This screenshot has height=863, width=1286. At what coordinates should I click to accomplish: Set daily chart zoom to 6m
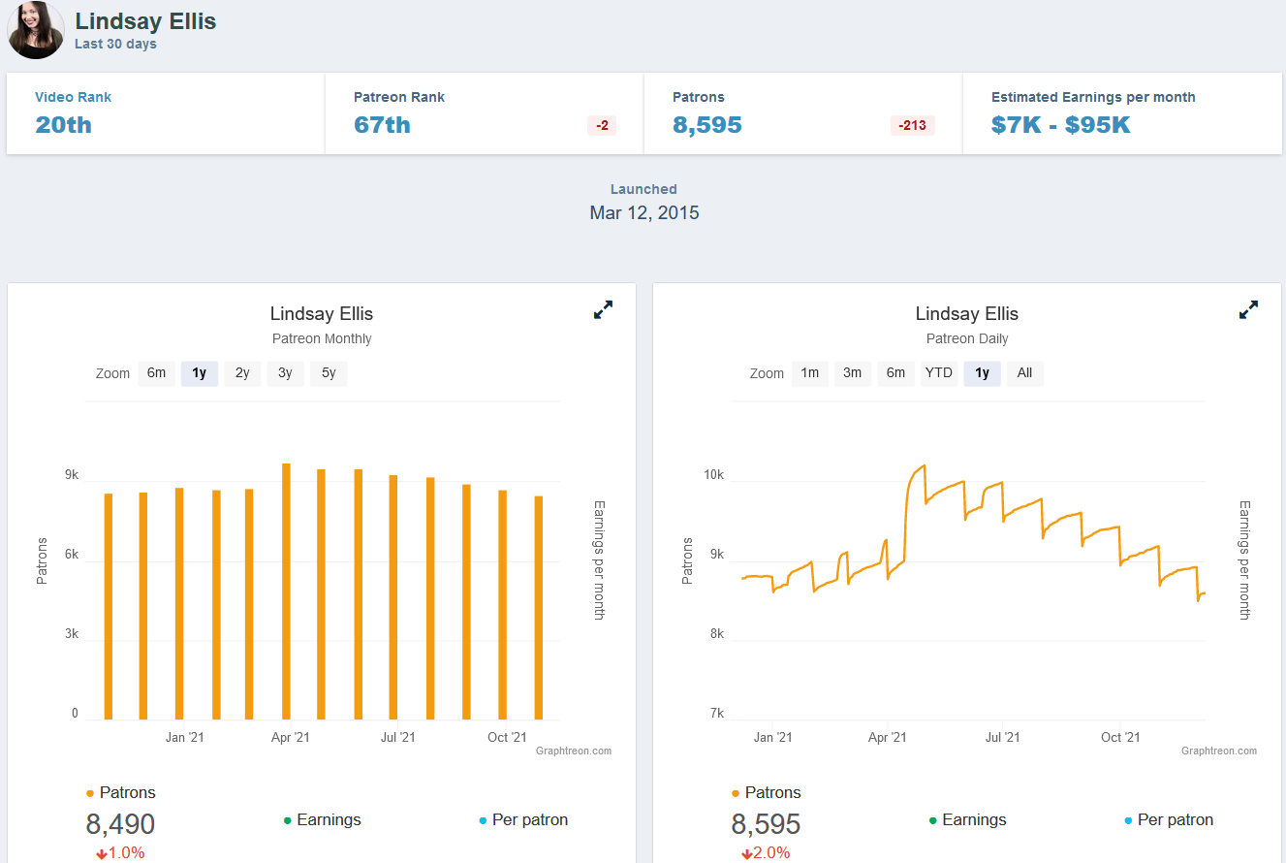click(x=896, y=373)
